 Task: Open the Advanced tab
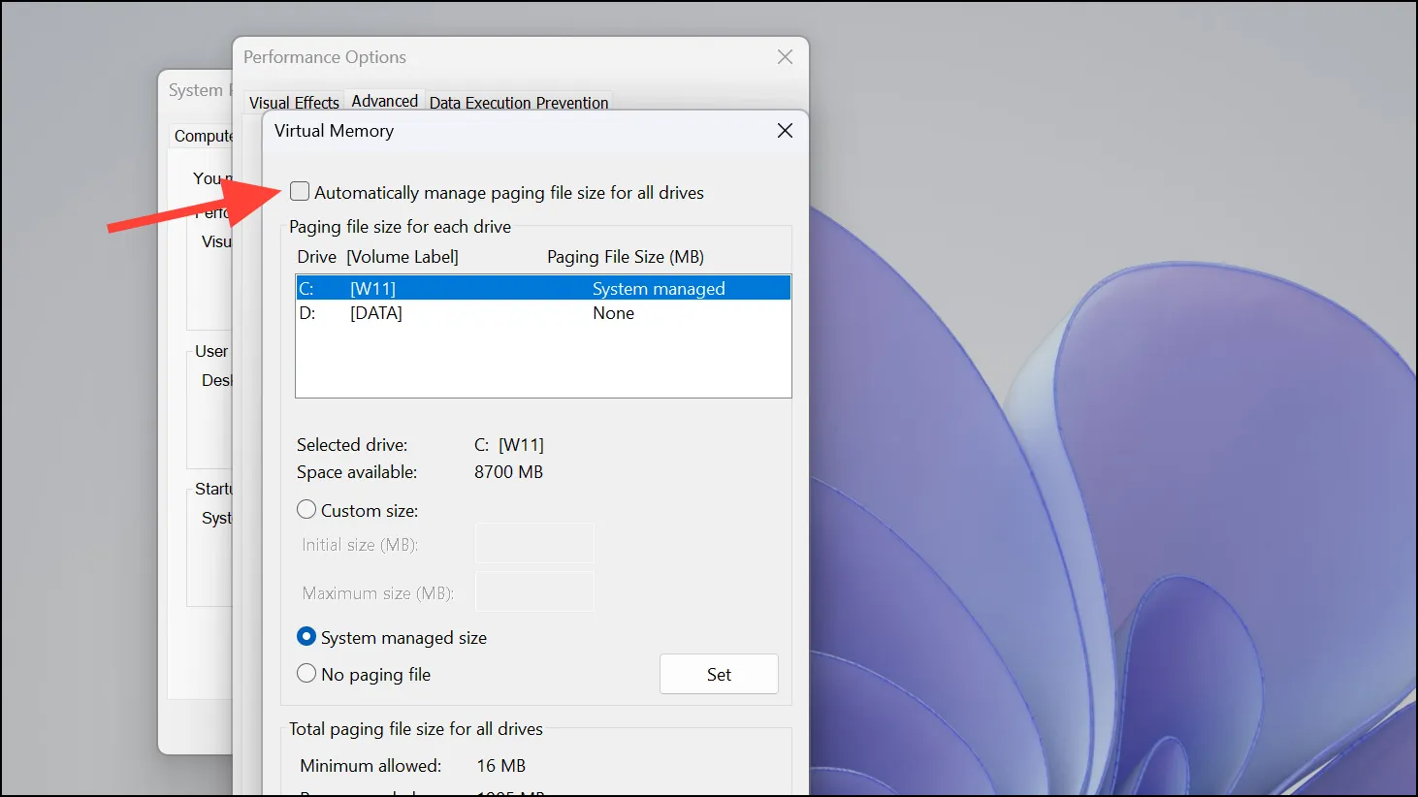pyautogui.click(x=384, y=101)
